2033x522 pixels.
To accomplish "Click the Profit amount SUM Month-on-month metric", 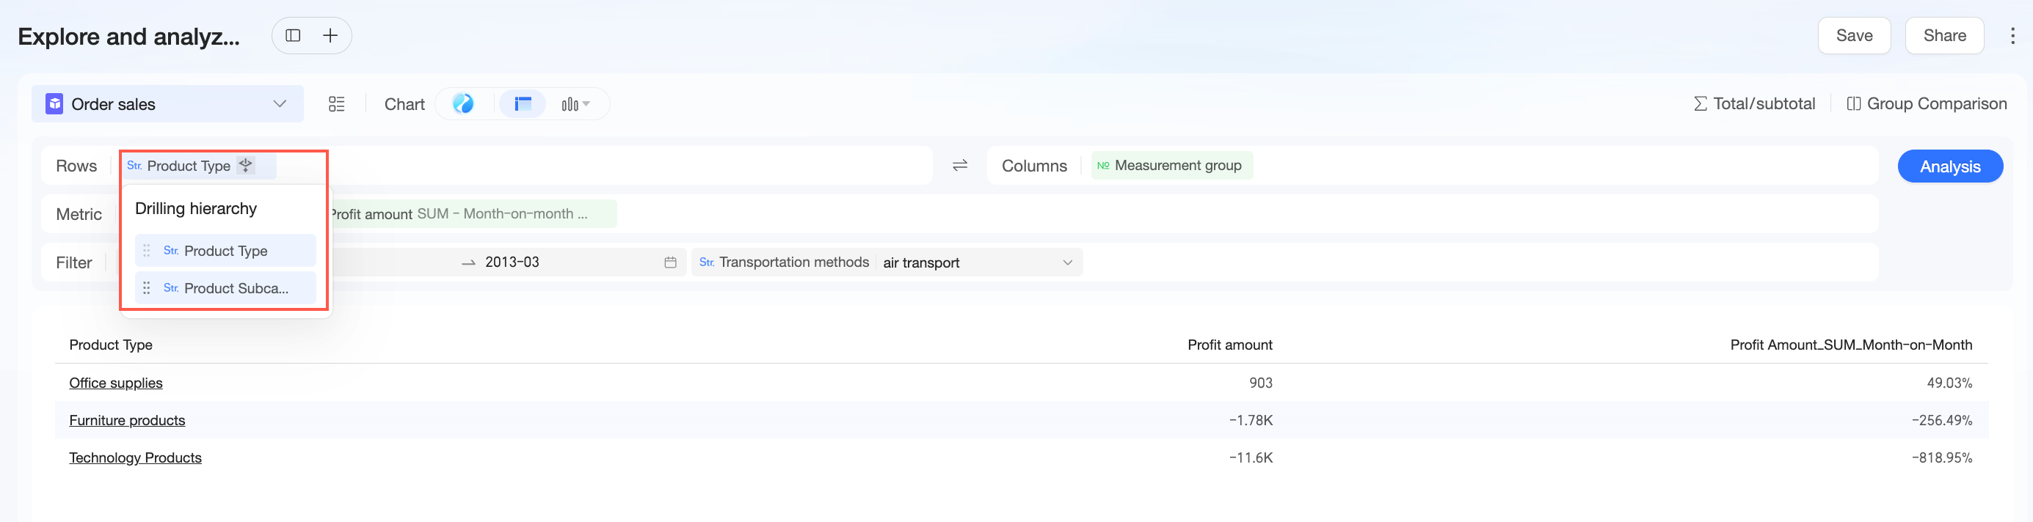I will click(472, 213).
